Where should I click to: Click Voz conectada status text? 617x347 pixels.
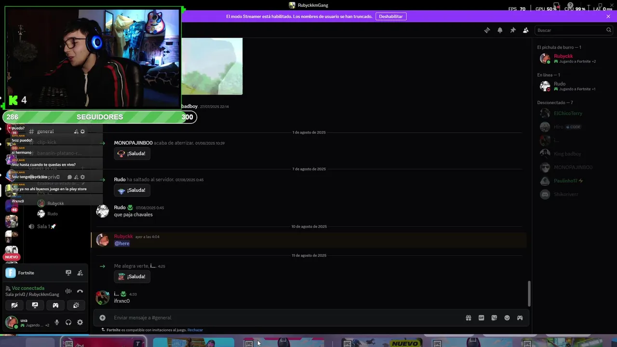pyautogui.click(x=28, y=288)
